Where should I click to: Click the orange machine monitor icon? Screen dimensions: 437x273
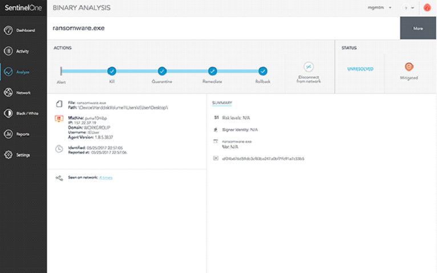[x=59, y=119]
